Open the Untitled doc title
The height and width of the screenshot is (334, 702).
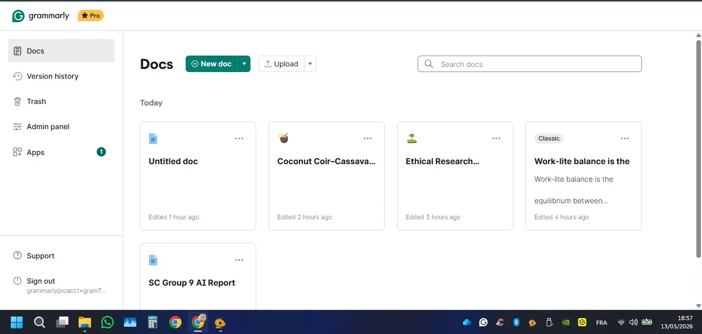173,161
